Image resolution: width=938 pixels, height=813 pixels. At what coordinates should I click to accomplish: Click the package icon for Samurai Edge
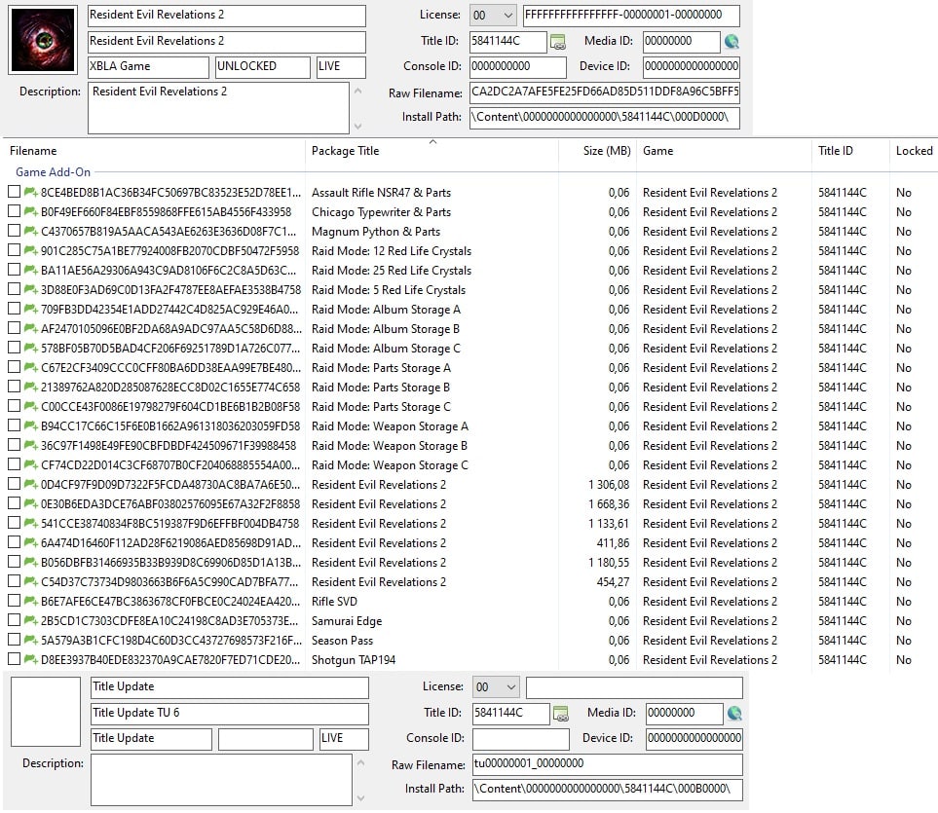[31, 620]
